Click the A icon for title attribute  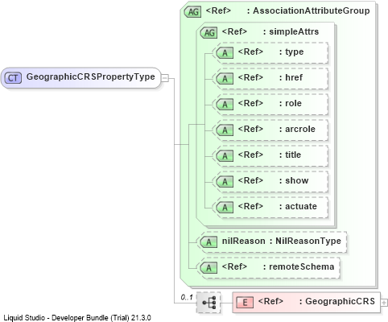coord(225,155)
